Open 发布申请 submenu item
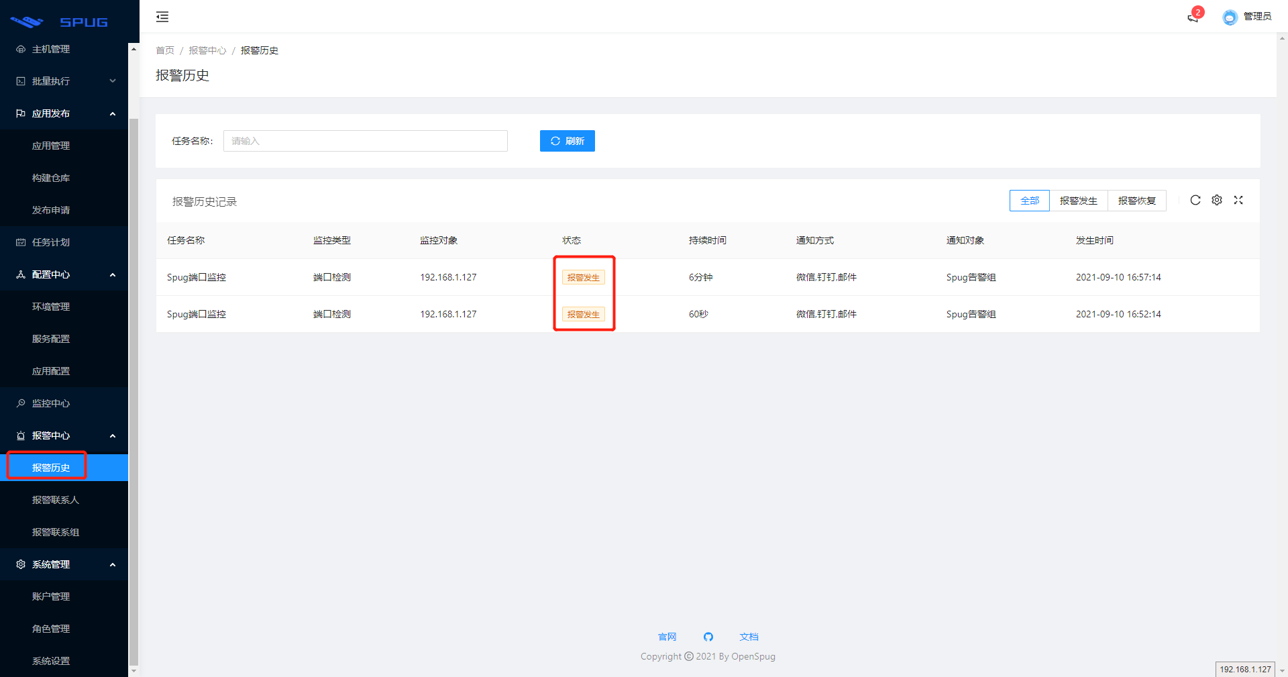Image resolution: width=1288 pixels, height=677 pixels. click(x=64, y=210)
